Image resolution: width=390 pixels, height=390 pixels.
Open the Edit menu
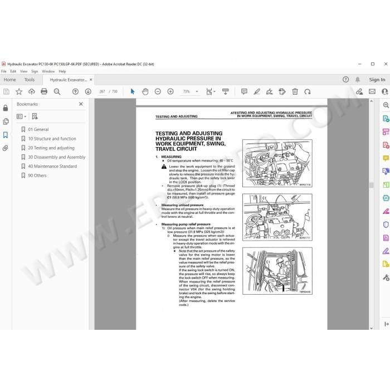(x=13, y=71)
